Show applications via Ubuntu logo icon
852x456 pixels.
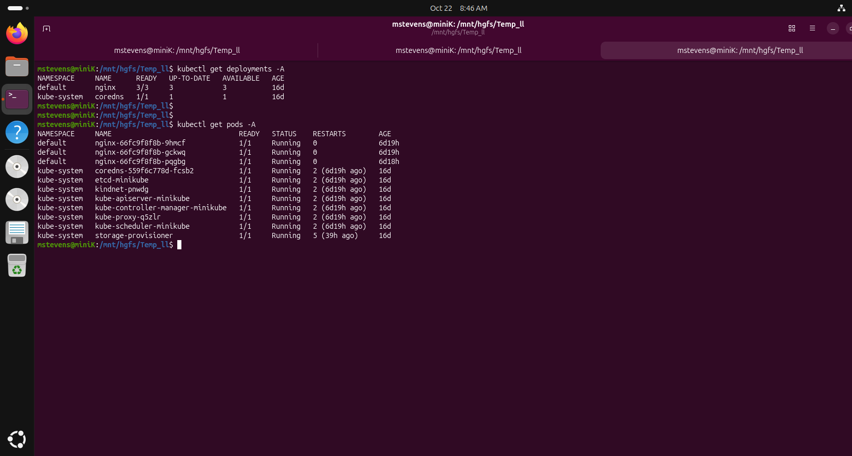17,439
